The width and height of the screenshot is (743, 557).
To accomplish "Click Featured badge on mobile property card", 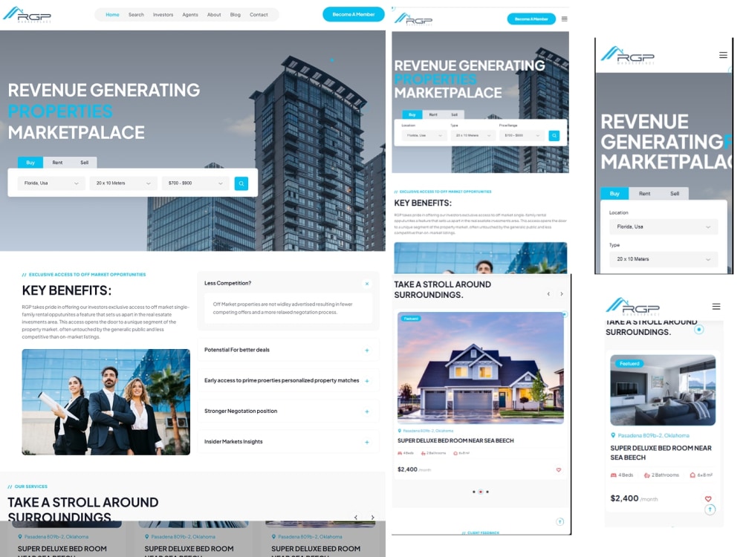I will 629,364.
